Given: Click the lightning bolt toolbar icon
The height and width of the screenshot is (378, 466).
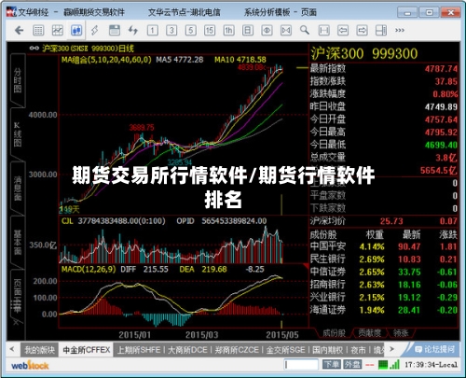Looking at the screenshot, I should pos(95,31).
